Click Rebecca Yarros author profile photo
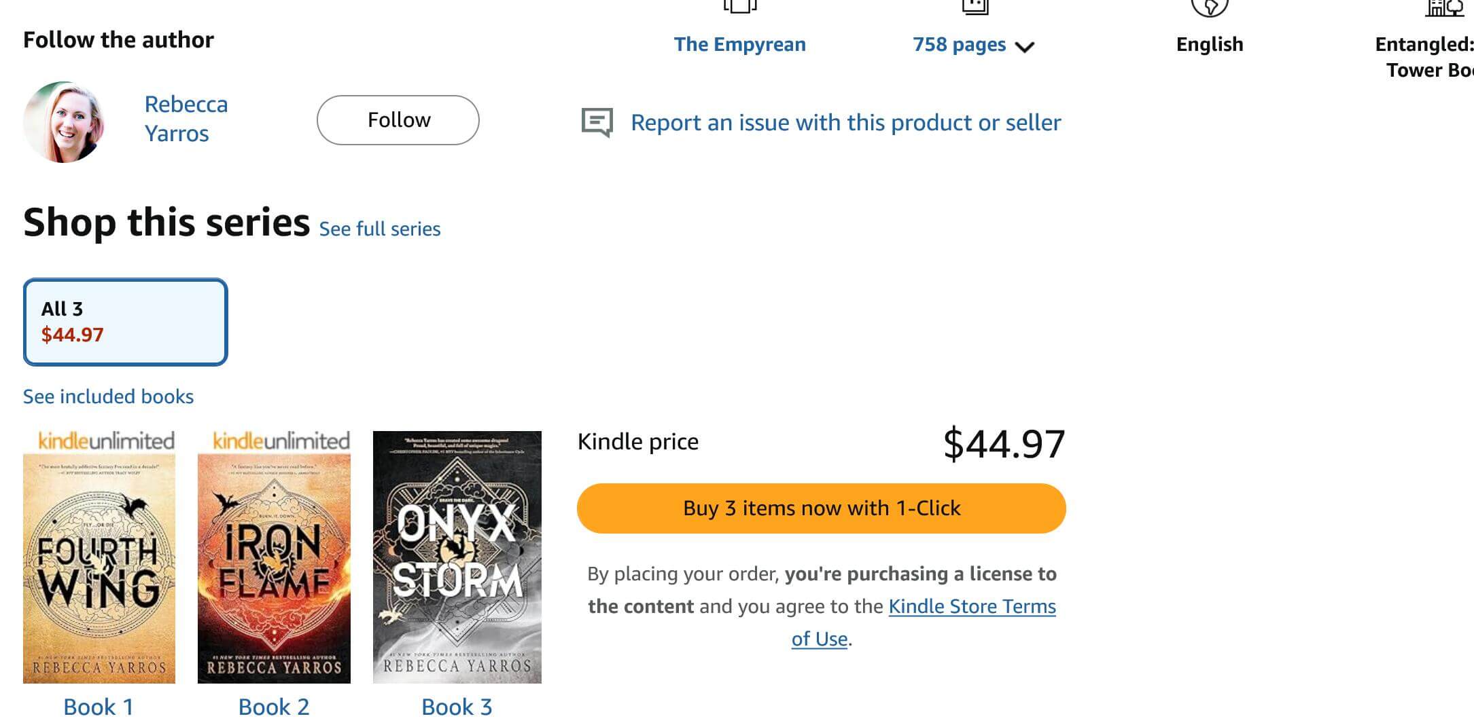Viewport: 1474px width, 725px height. [64, 122]
